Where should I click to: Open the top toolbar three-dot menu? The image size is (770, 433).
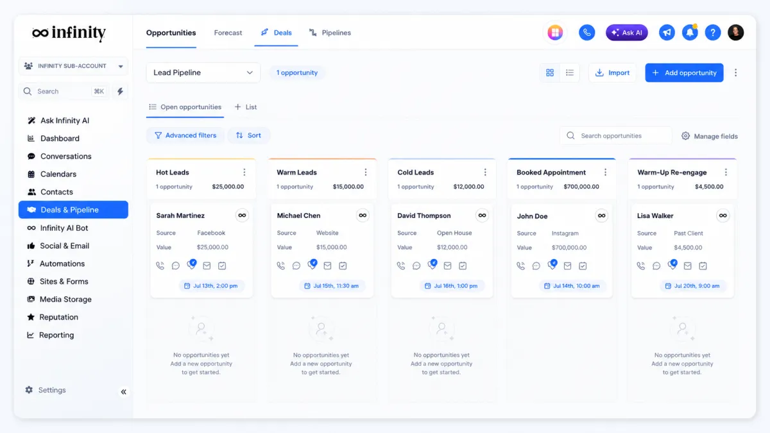(735, 73)
